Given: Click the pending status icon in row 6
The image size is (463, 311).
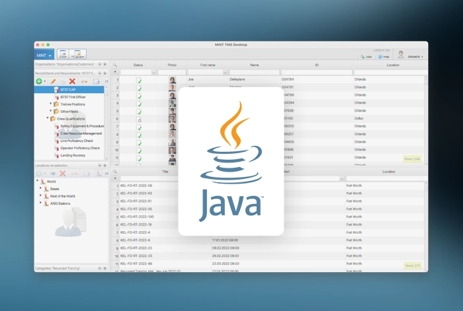Looking at the screenshot, I should click(138, 119).
